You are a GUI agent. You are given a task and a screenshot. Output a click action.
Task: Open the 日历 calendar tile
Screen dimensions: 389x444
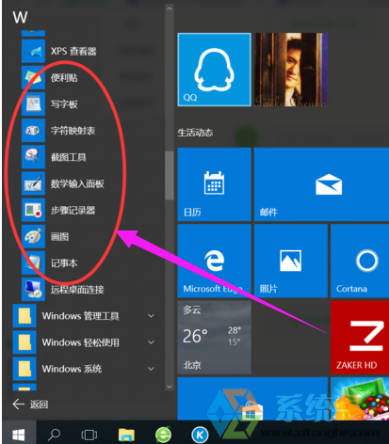click(214, 184)
